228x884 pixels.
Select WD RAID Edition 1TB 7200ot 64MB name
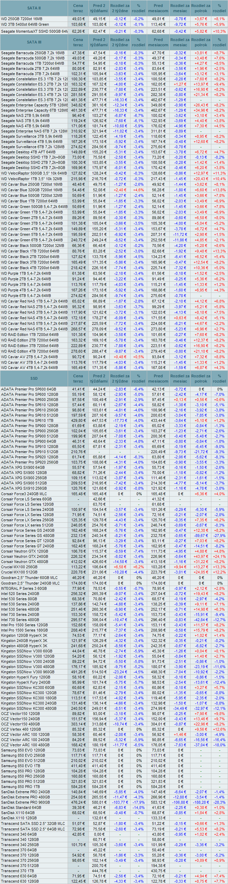tap(30, 335)
